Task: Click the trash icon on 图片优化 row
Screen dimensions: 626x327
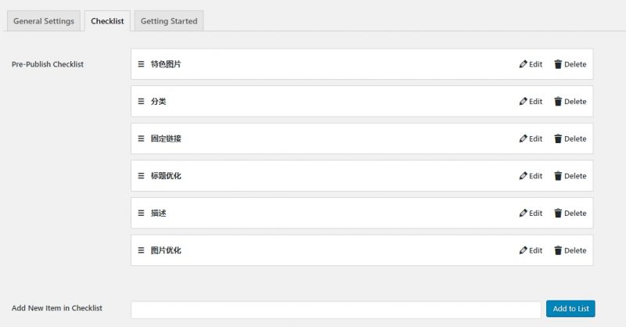Action: coord(558,250)
